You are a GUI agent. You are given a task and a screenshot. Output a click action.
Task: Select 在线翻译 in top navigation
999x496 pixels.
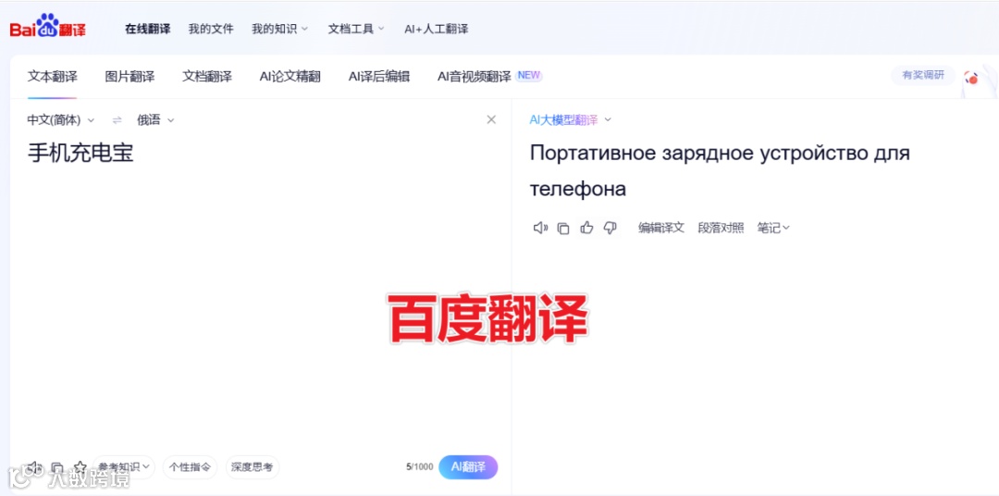(x=147, y=29)
